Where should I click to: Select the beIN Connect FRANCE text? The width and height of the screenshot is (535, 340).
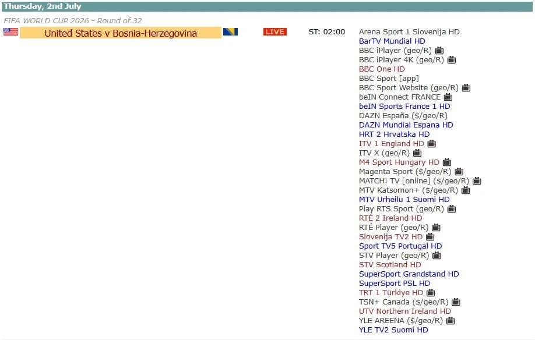point(400,97)
